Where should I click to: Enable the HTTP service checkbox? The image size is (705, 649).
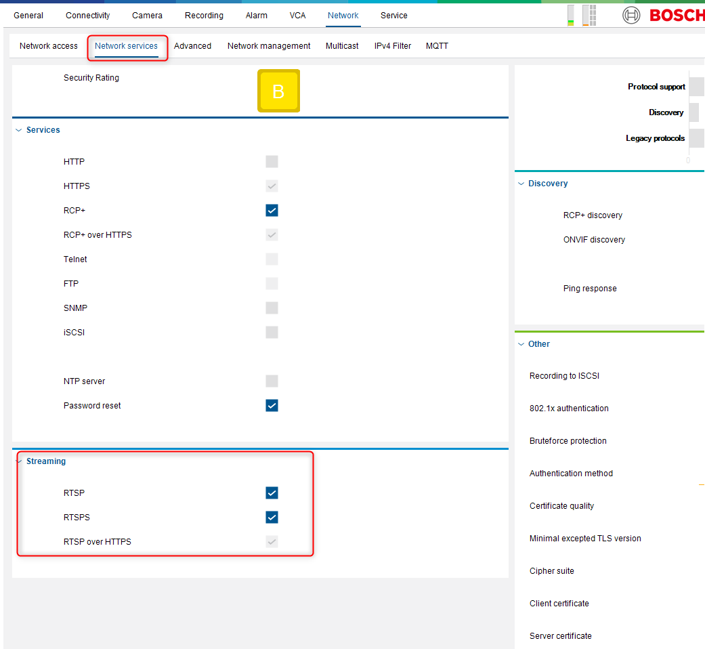(x=272, y=162)
